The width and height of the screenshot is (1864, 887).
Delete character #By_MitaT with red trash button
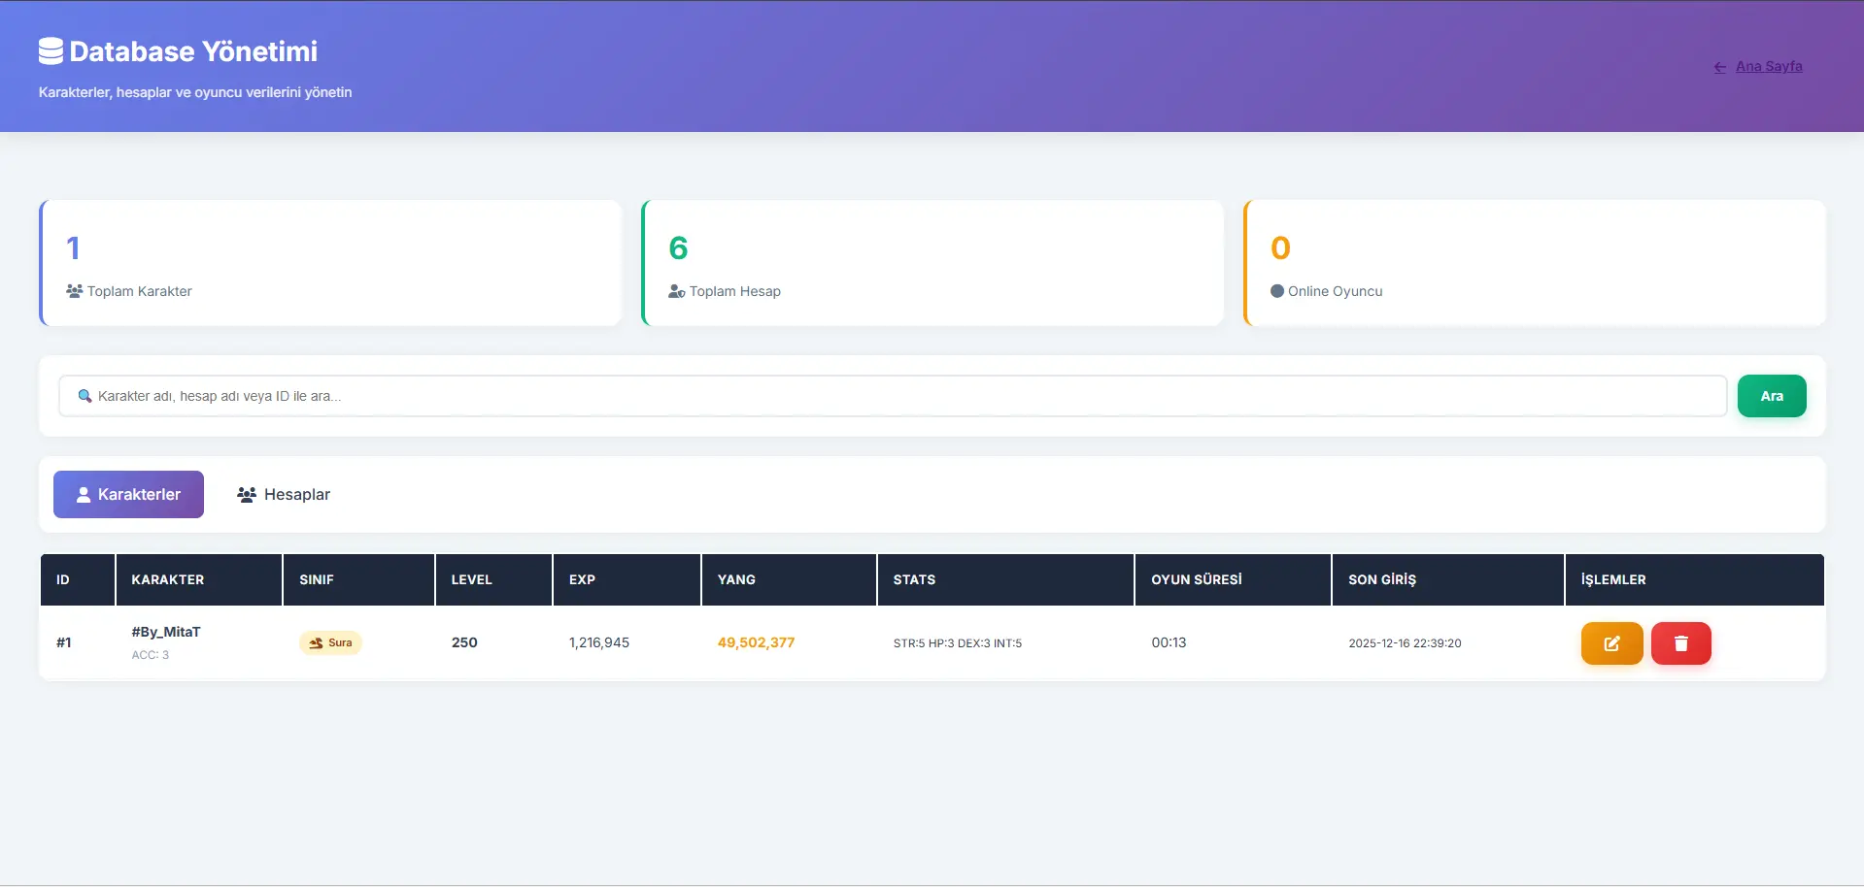pyautogui.click(x=1680, y=643)
